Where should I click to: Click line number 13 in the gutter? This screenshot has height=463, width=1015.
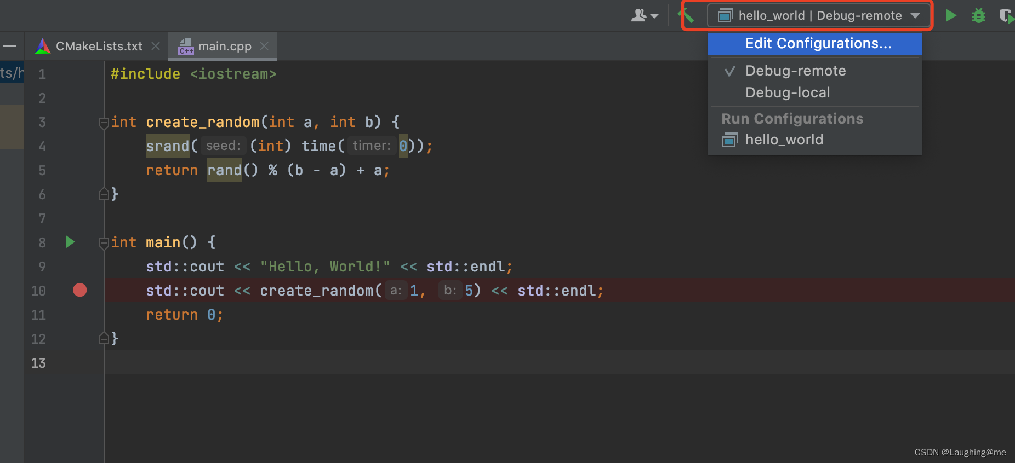pos(38,363)
